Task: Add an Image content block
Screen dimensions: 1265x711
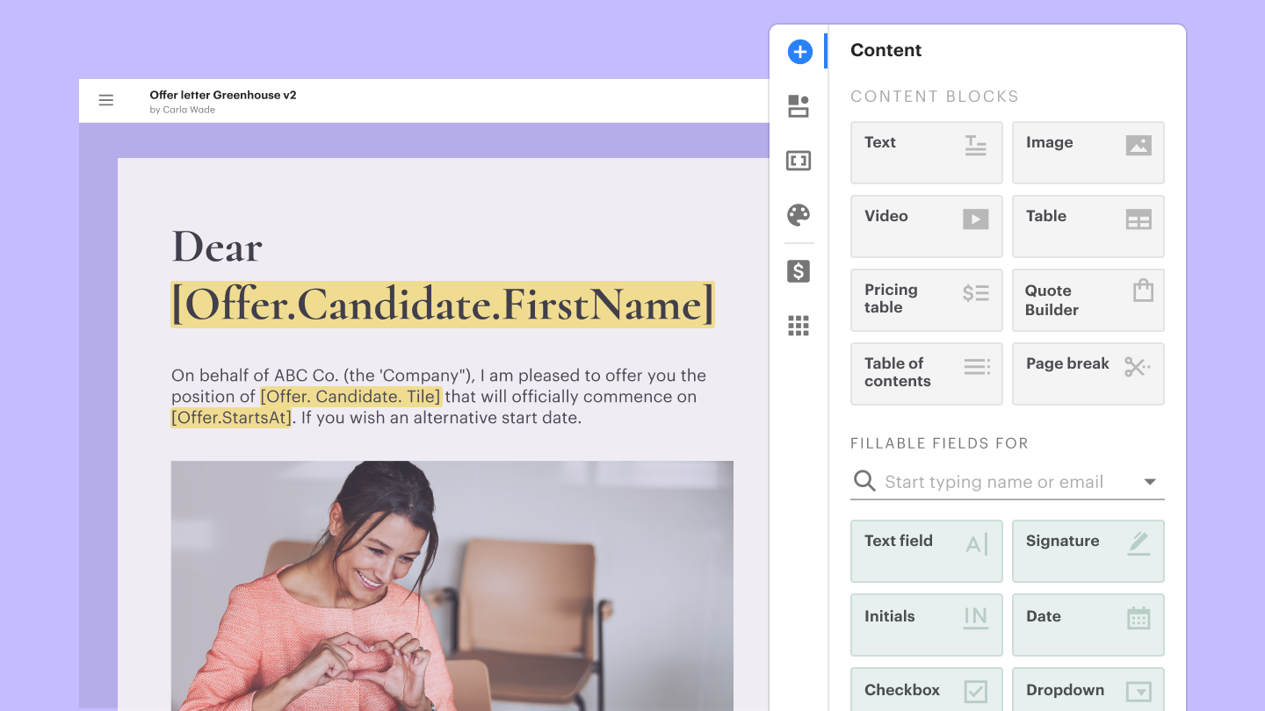Action: [x=1088, y=153]
